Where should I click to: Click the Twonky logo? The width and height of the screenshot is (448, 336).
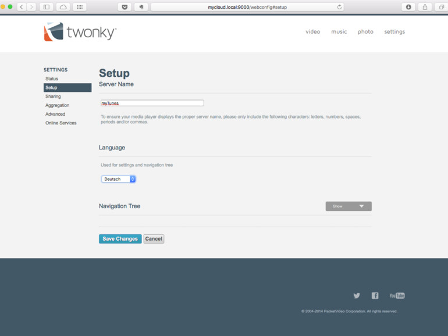coord(80,32)
